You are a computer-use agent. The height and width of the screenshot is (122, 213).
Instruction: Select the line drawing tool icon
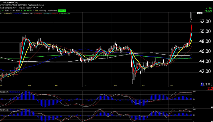(41, 8)
